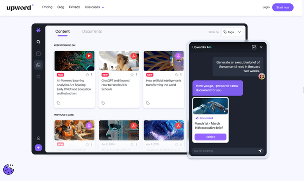Open the Tags filter dropdown
Viewport: 304px width, 181px height.
point(232,32)
